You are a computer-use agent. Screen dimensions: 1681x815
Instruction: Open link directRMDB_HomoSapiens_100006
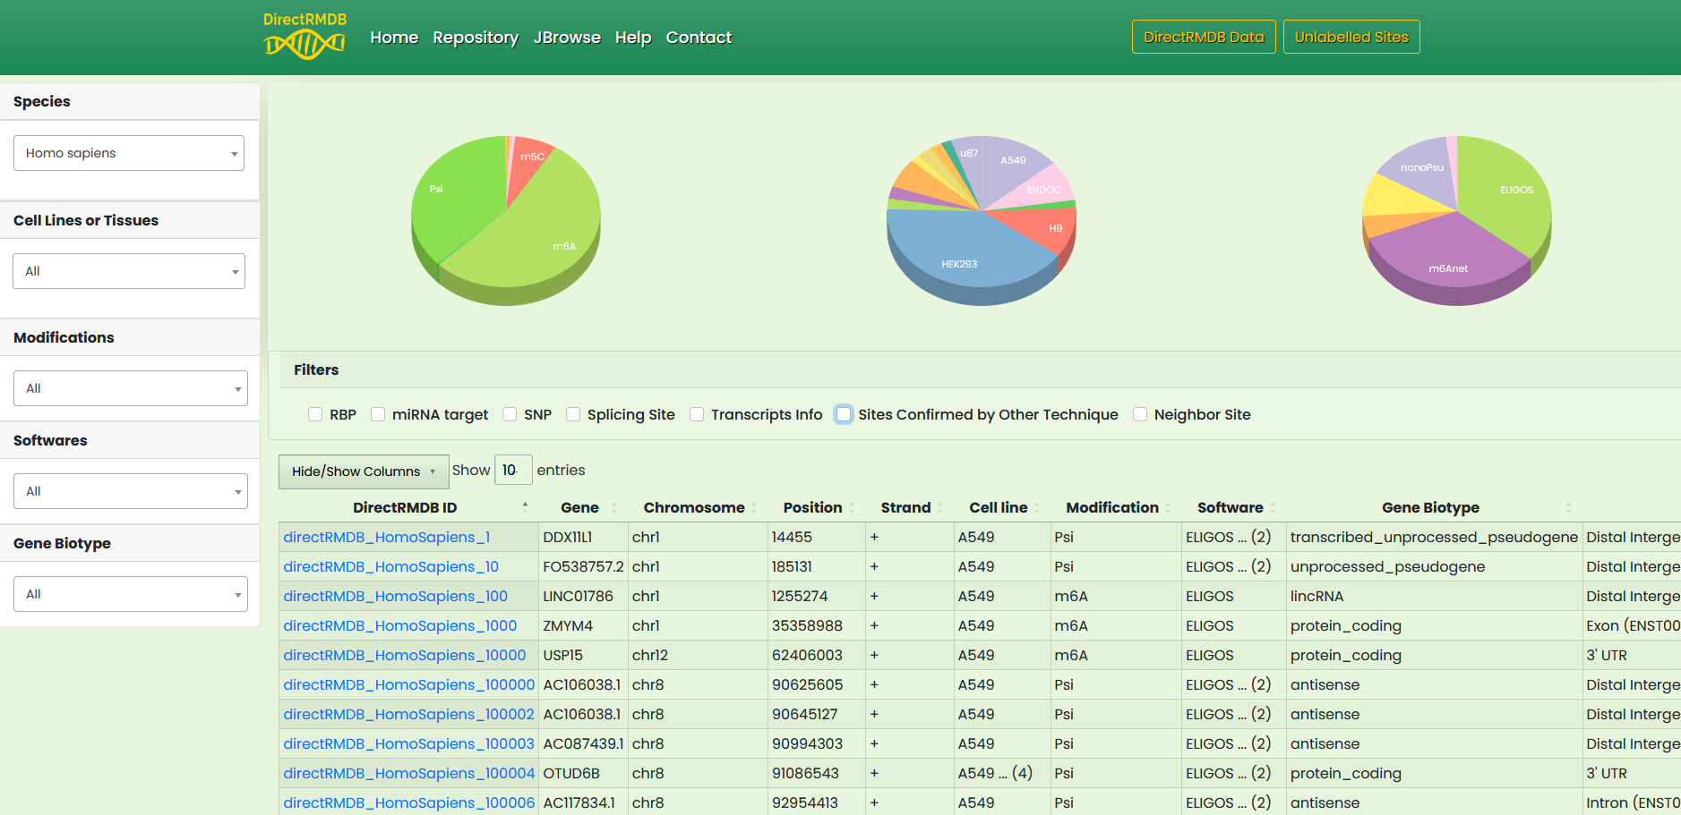(x=409, y=802)
